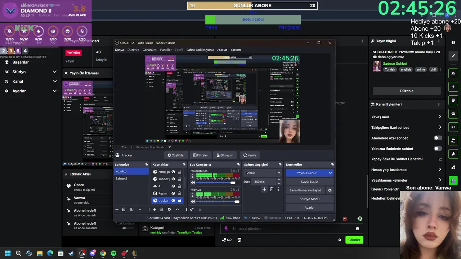Viewport: 461px width, 259px height.
Task: Delete selected scene with trash icon
Action: click(124, 209)
